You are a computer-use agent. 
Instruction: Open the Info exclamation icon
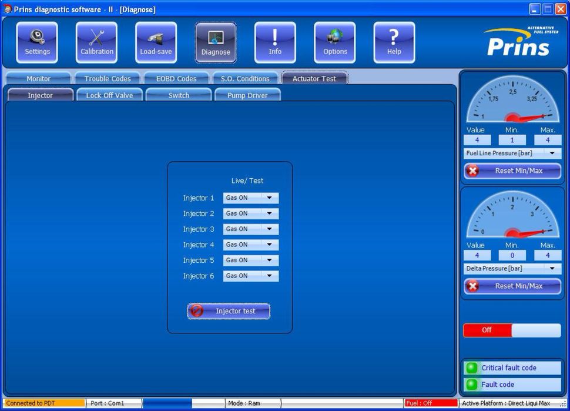point(275,42)
